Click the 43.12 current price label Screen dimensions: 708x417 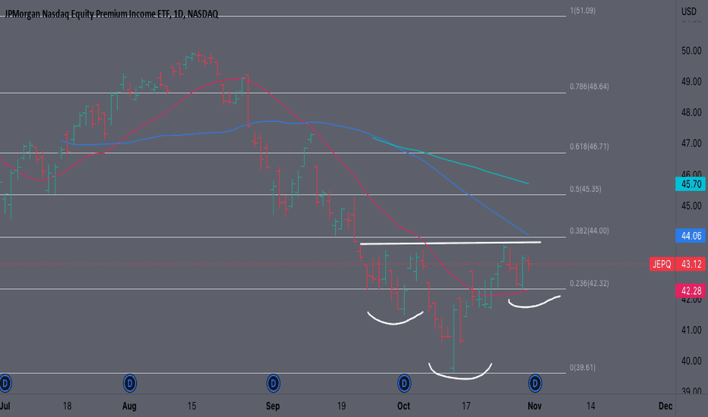tap(691, 264)
